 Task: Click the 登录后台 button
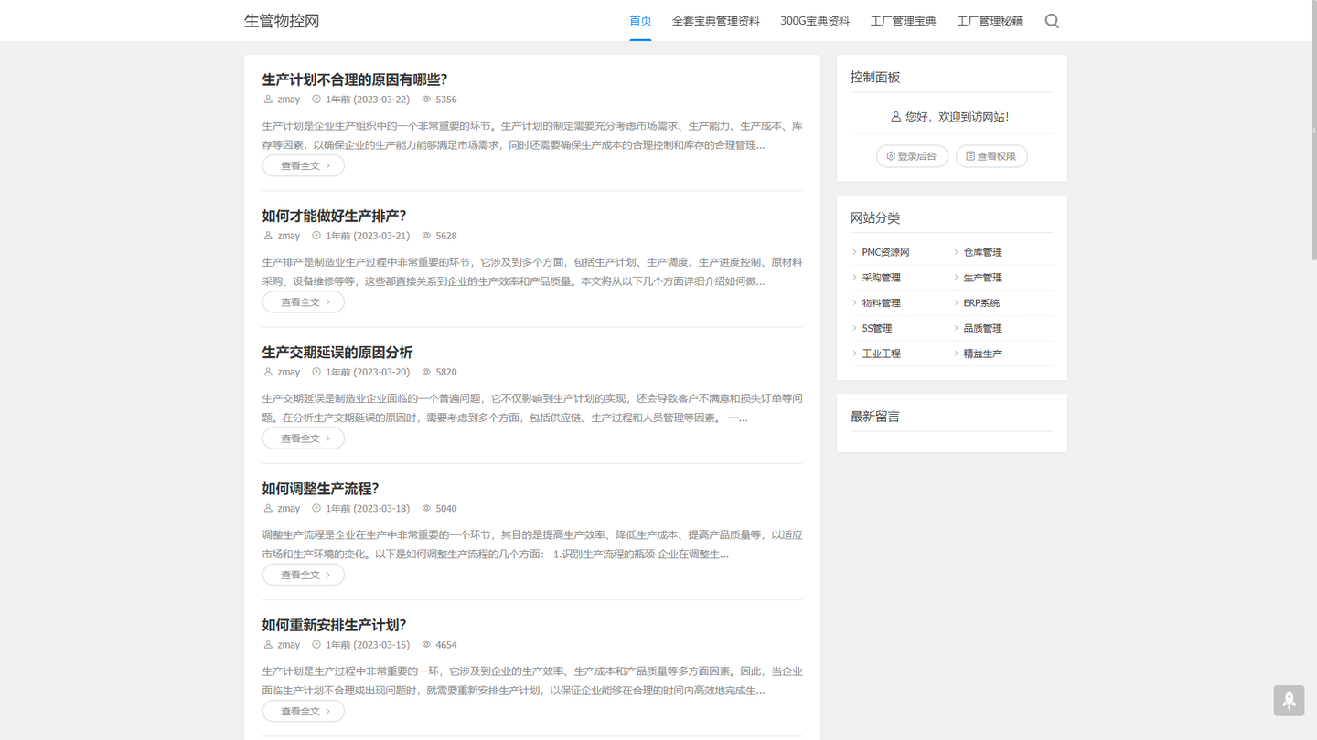[912, 156]
